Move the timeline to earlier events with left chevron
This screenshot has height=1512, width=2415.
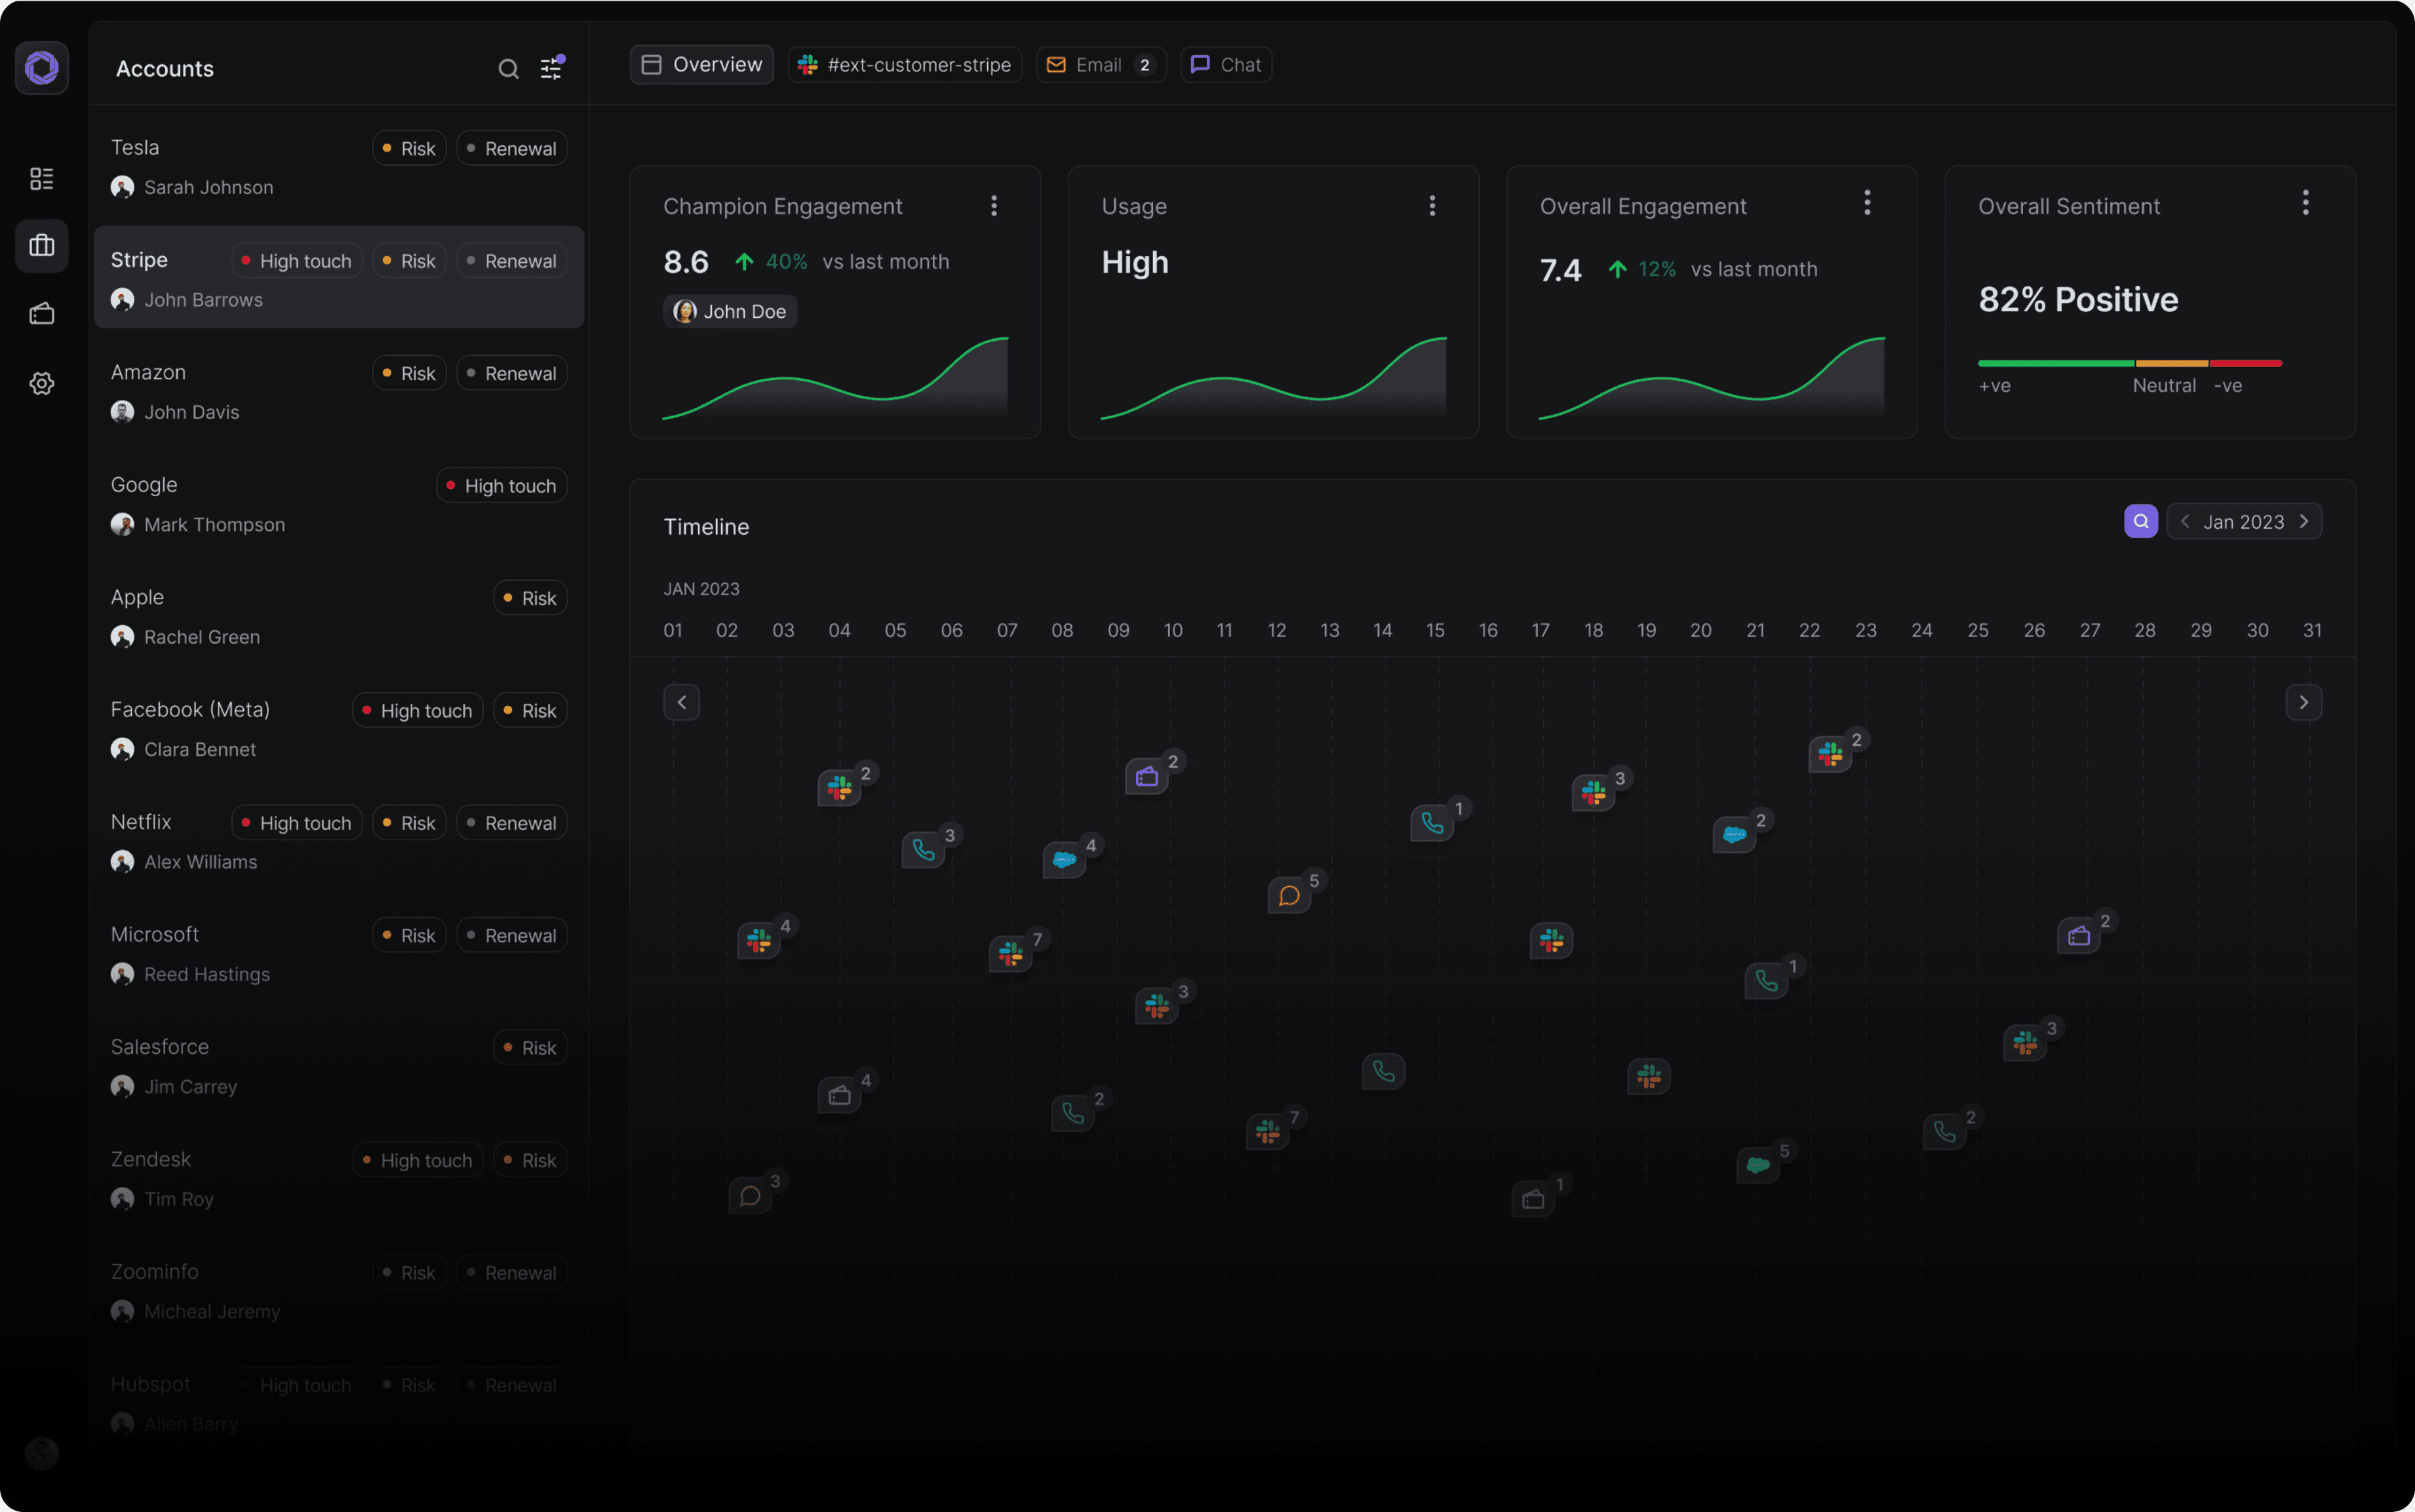pyautogui.click(x=682, y=702)
